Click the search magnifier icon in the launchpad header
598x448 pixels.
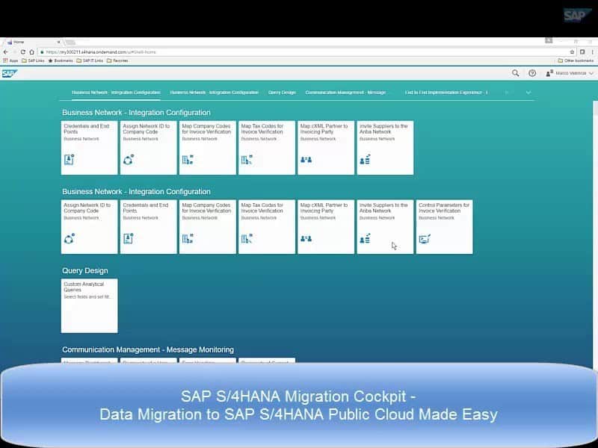(514, 72)
